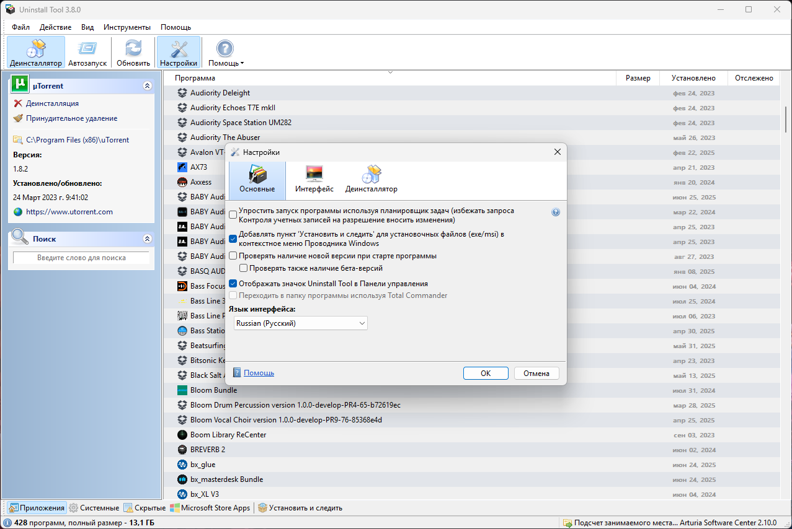The width and height of the screenshot is (792, 529).
Task: Switch to Деинсталлятор settings tab
Action: [372, 180]
